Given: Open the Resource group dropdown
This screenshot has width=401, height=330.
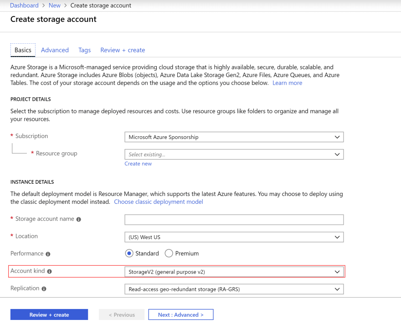Looking at the screenshot, I should [234, 155].
